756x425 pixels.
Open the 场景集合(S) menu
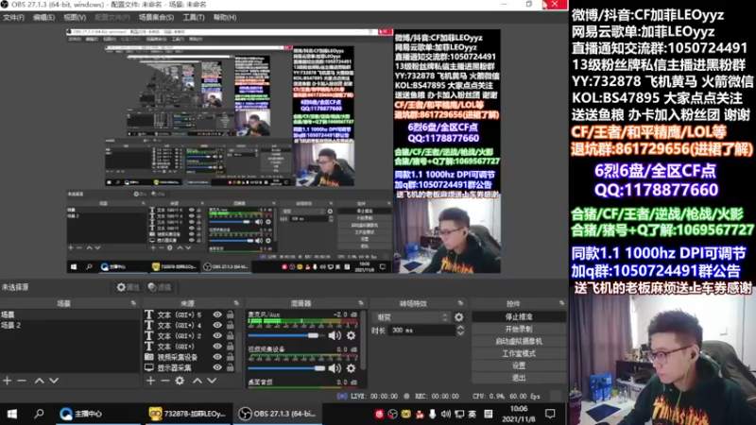[156, 17]
